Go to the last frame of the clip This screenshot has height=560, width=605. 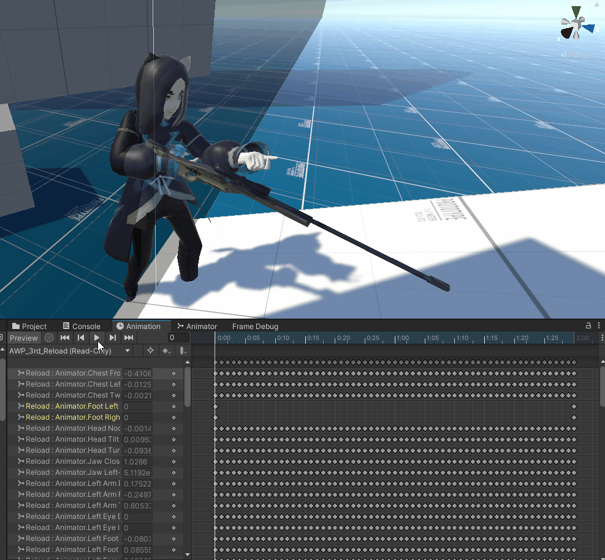pos(127,338)
